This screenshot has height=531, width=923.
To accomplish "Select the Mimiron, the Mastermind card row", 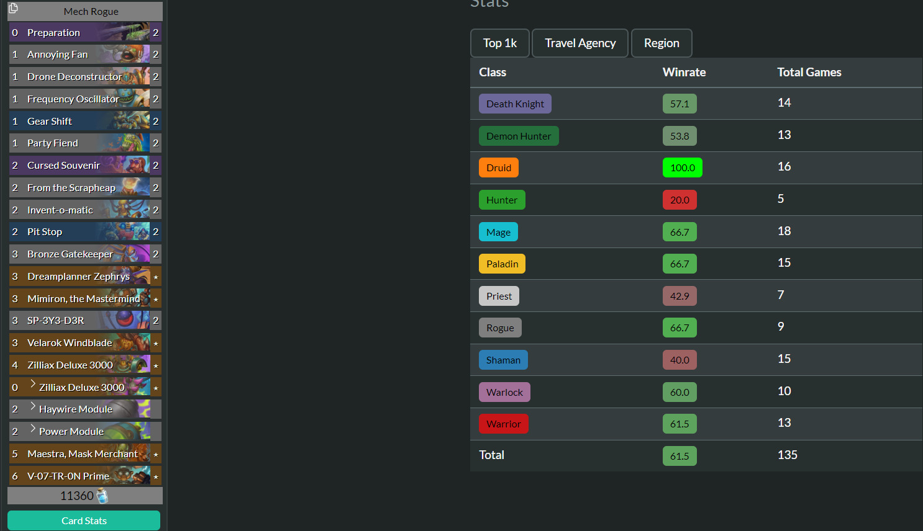I will pyautogui.click(x=84, y=298).
